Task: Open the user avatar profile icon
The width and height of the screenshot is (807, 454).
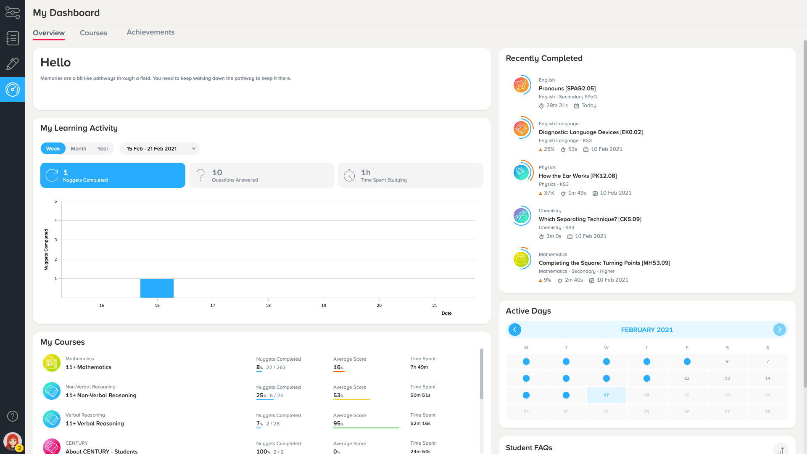Action: (13, 441)
